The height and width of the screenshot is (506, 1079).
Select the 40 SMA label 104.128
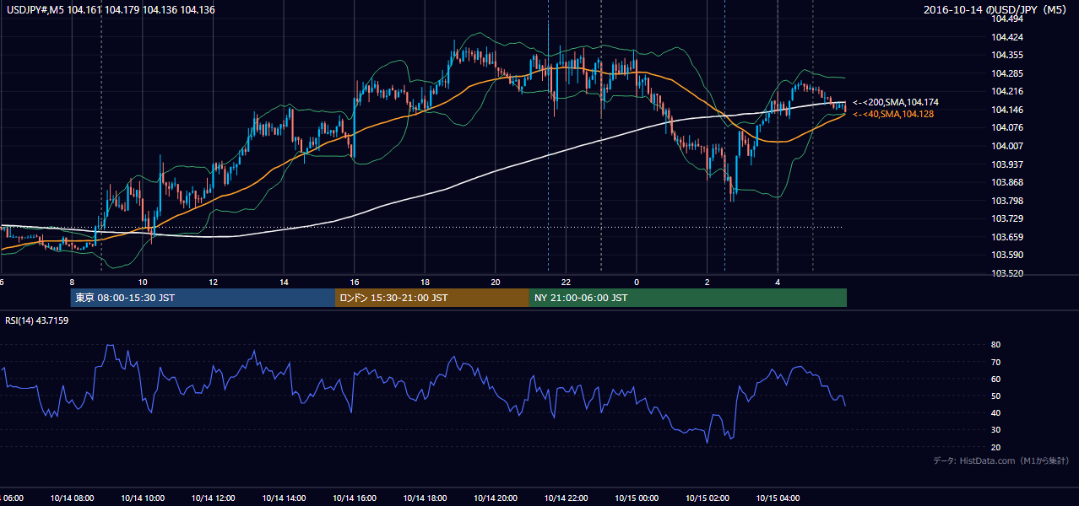[893, 114]
